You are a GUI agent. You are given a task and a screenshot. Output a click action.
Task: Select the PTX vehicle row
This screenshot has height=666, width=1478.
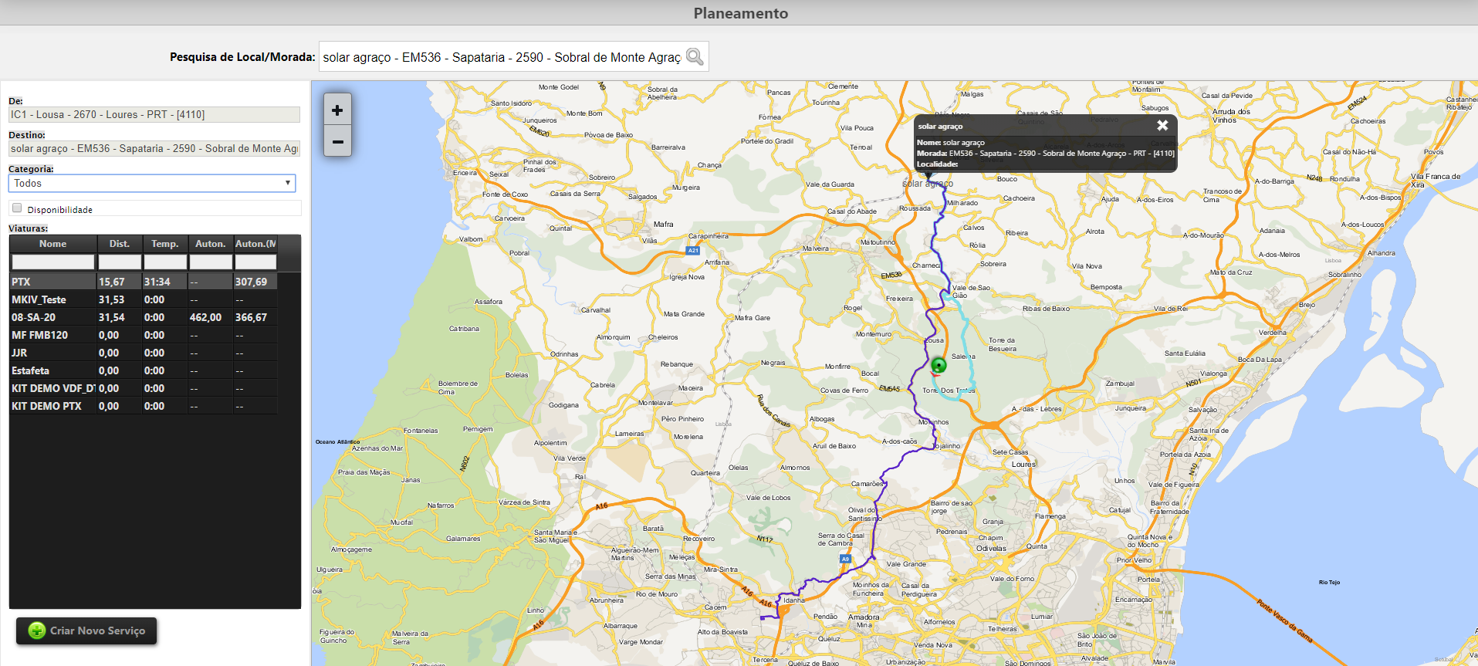[x=144, y=282]
